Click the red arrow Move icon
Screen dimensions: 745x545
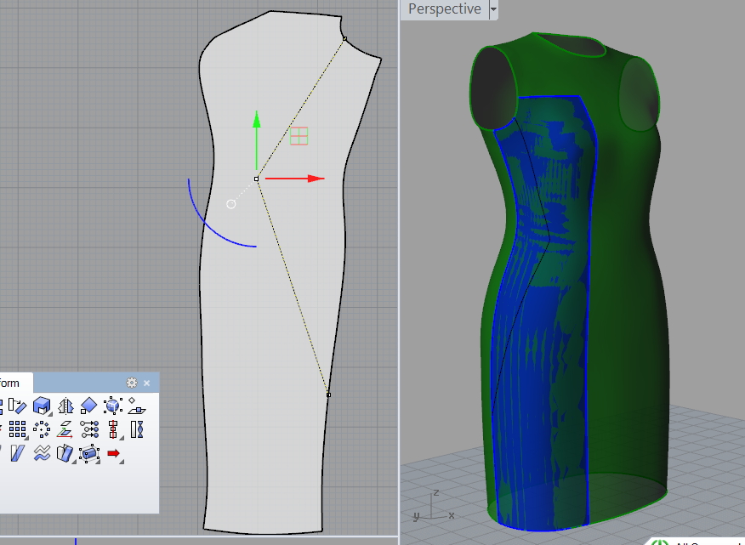pyautogui.click(x=113, y=453)
